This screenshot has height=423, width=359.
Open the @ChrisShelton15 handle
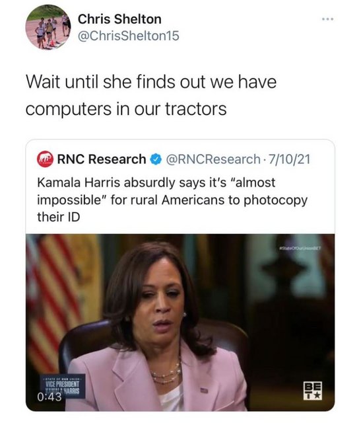pos(129,36)
